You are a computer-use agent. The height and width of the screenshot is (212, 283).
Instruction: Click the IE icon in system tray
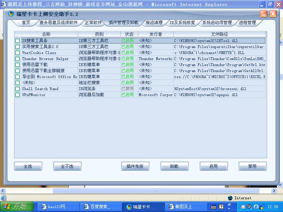[x=256, y=207]
